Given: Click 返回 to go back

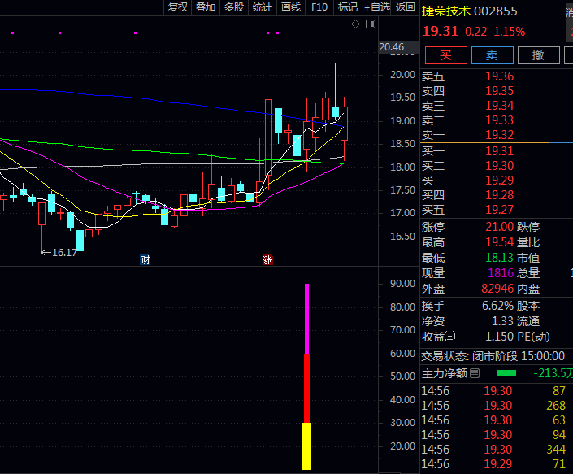Looking at the screenshot, I should pyautogui.click(x=405, y=7).
